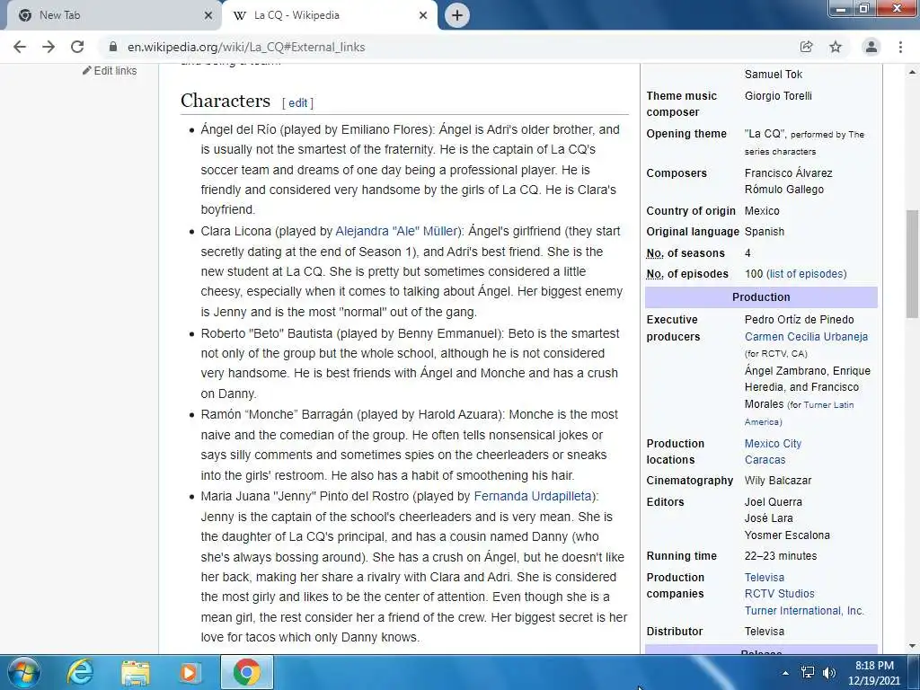
Task: Edit the Characters section
Action: point(297,102)
